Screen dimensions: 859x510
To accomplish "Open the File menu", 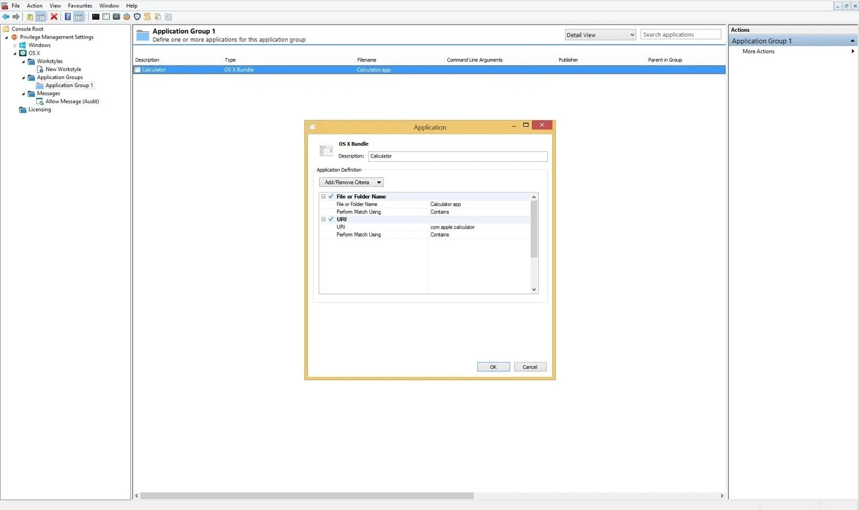I will (x=15, y=6).
